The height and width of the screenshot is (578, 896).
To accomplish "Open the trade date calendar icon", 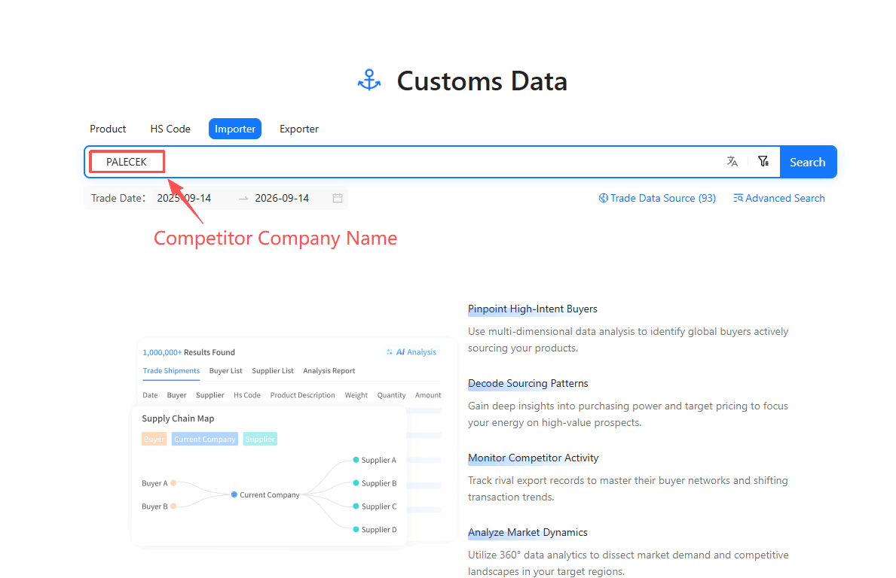I will pos(337,198).
